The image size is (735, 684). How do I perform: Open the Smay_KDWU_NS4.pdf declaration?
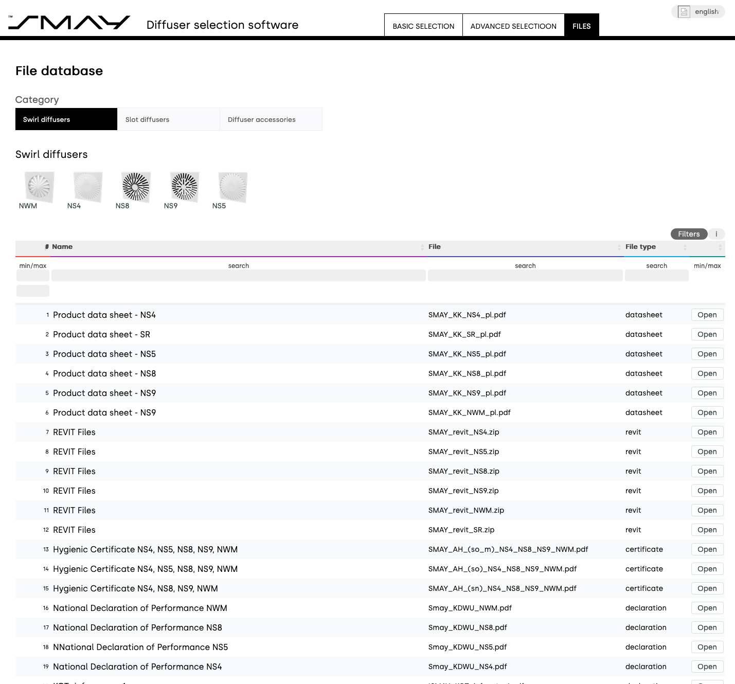click(707, 667)
